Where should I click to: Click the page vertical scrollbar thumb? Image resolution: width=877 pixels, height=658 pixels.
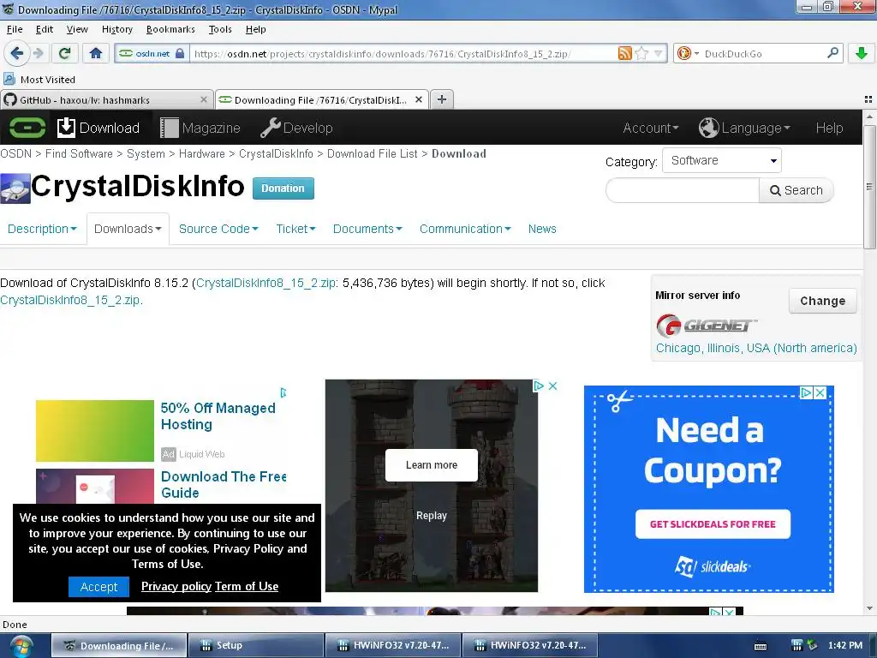point(869,187)
